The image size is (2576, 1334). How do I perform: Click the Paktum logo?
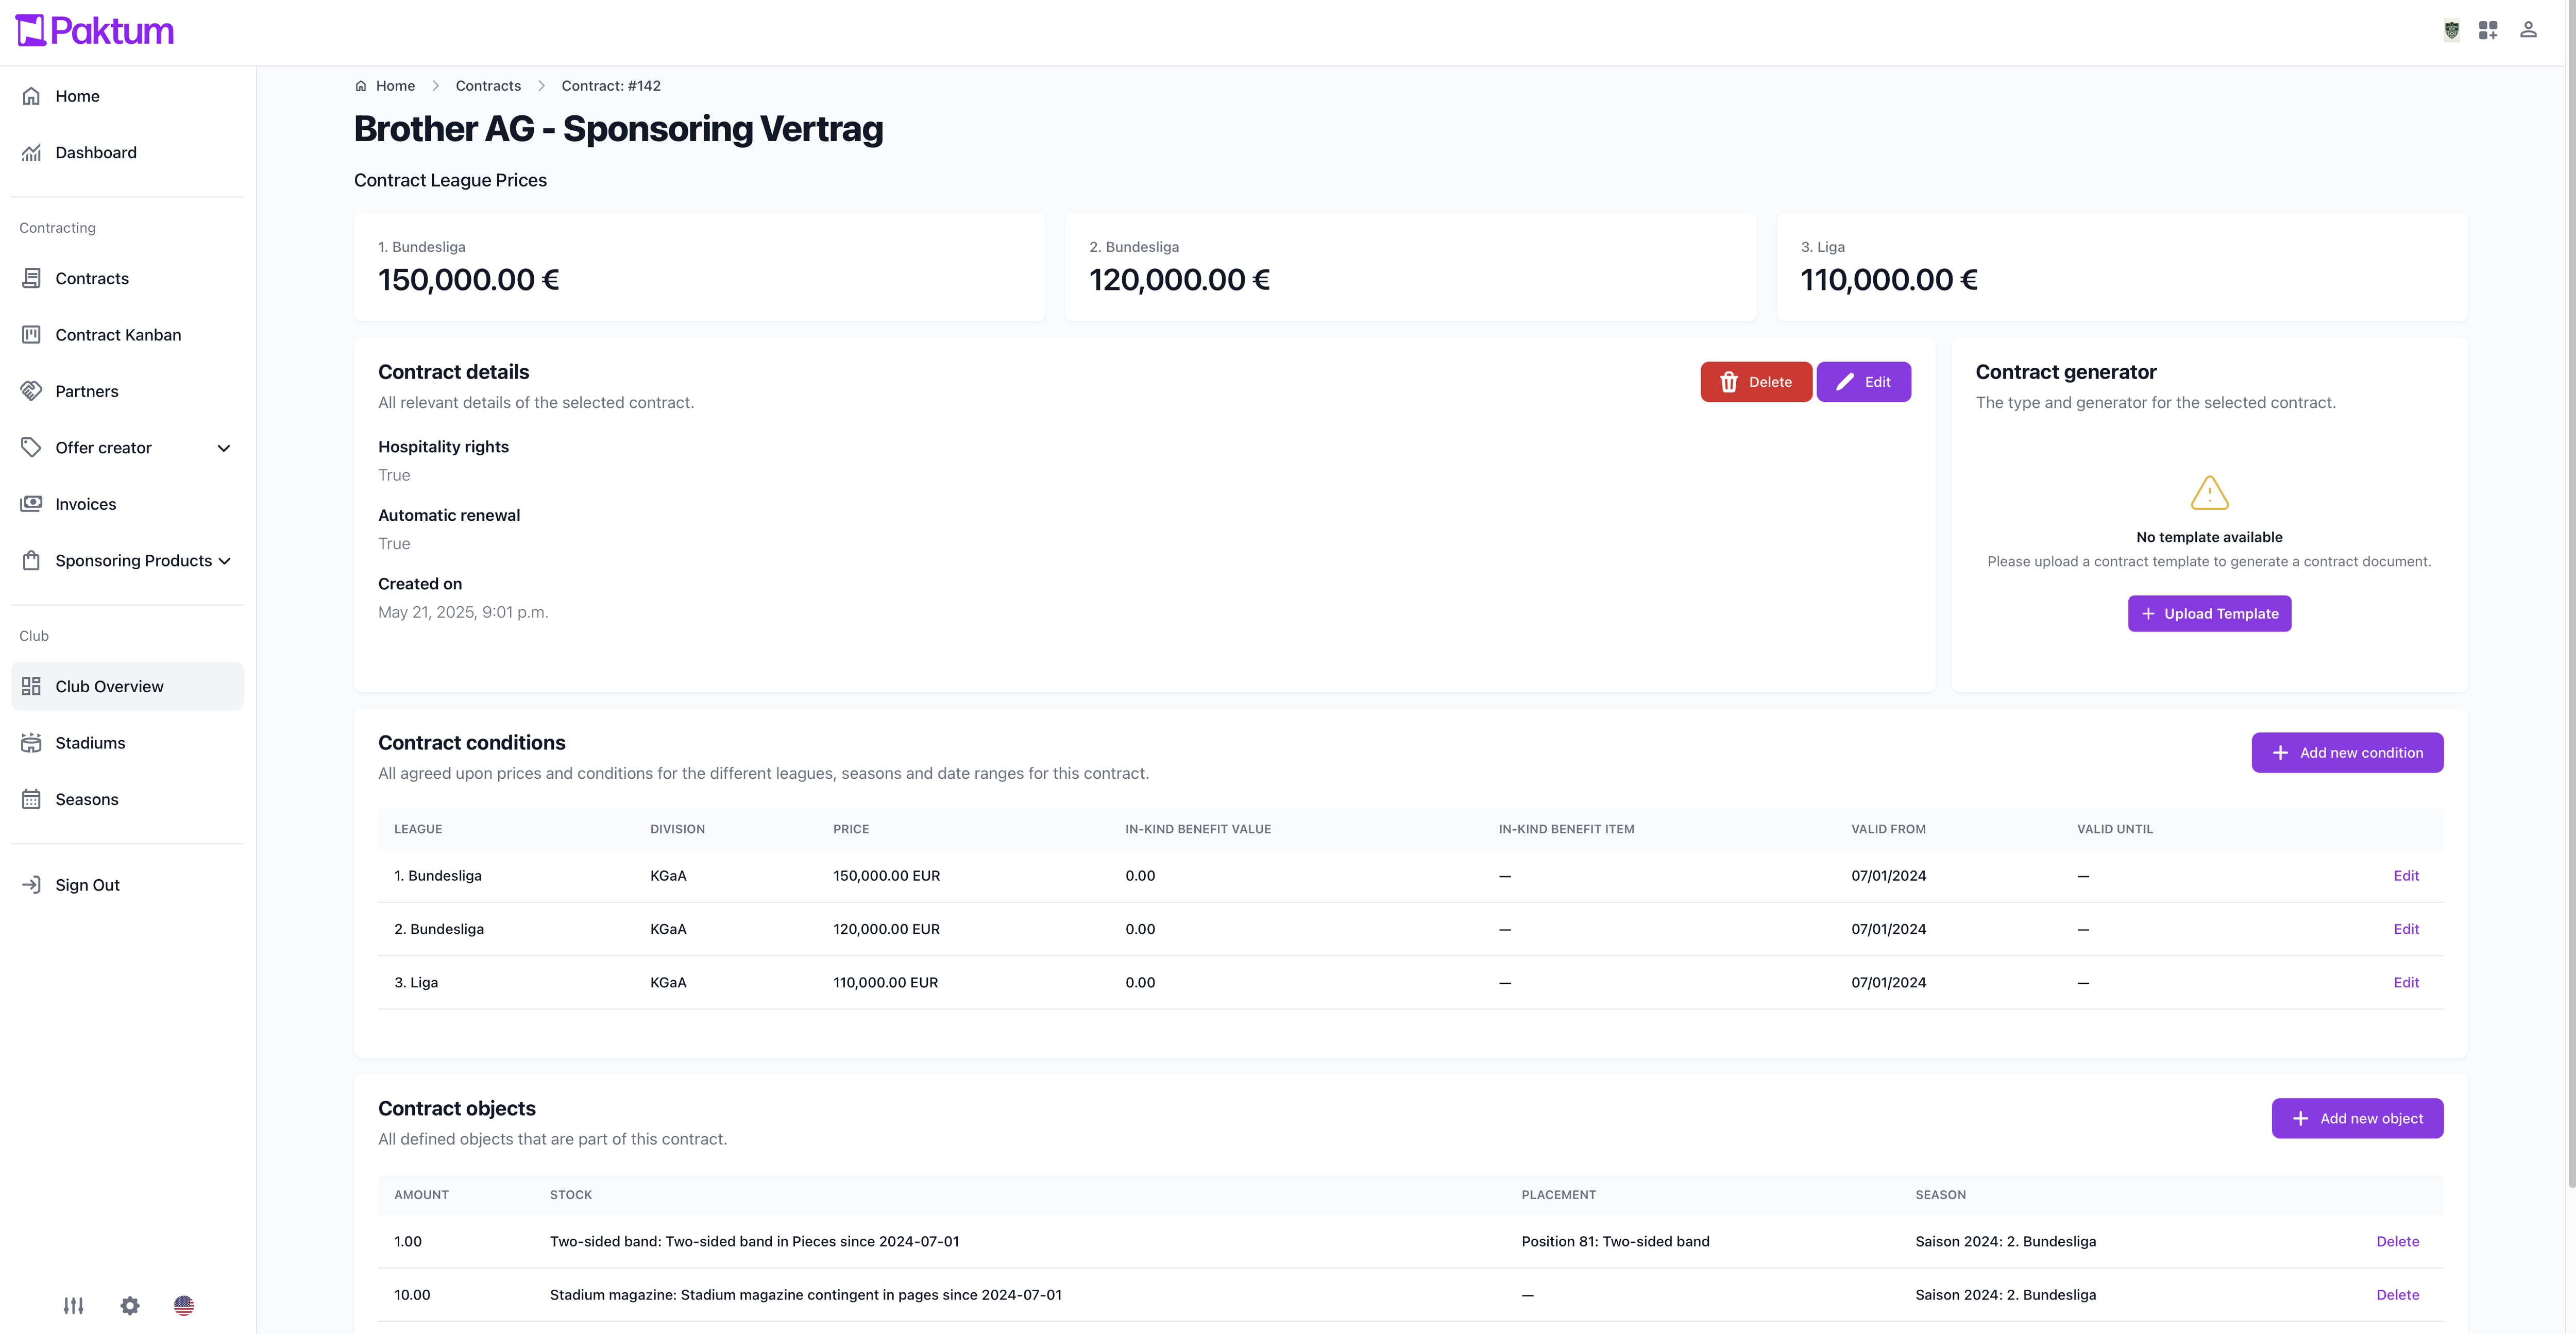(x=95, y=31)
